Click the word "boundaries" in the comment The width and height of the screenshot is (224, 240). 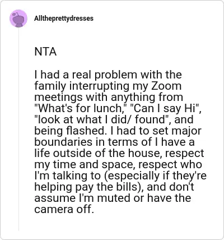pos(63,142)
